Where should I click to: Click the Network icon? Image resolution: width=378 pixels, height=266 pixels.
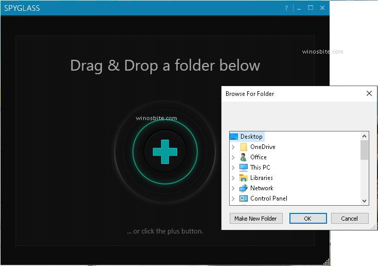click(x=244, y=188)
